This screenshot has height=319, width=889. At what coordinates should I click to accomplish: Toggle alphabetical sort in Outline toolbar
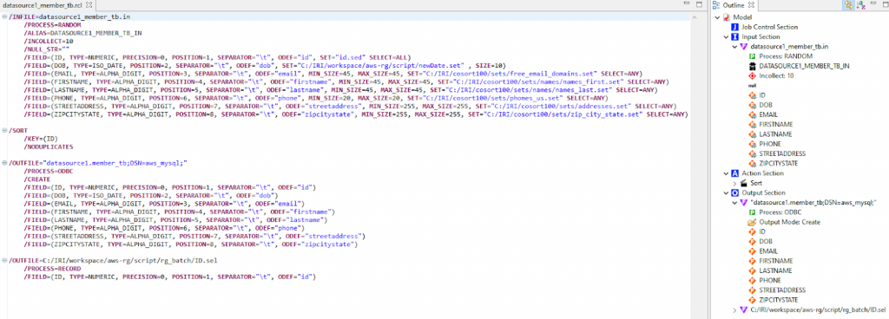coord(860,4)
